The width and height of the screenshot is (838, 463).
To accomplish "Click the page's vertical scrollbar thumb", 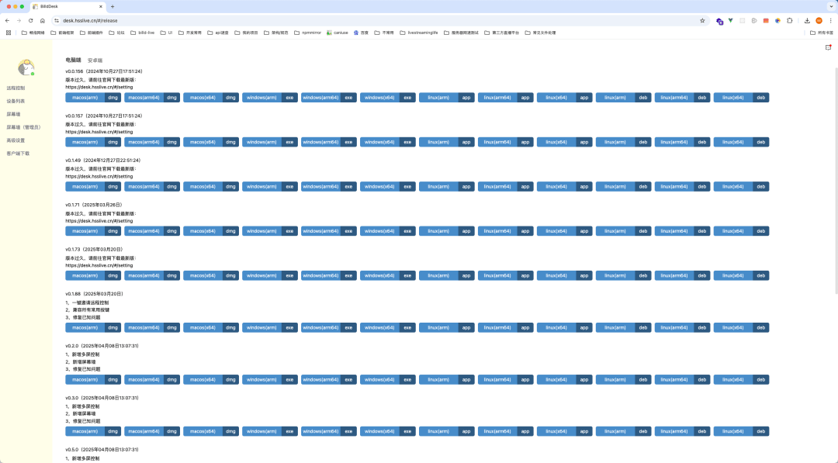I will point(836,181).
